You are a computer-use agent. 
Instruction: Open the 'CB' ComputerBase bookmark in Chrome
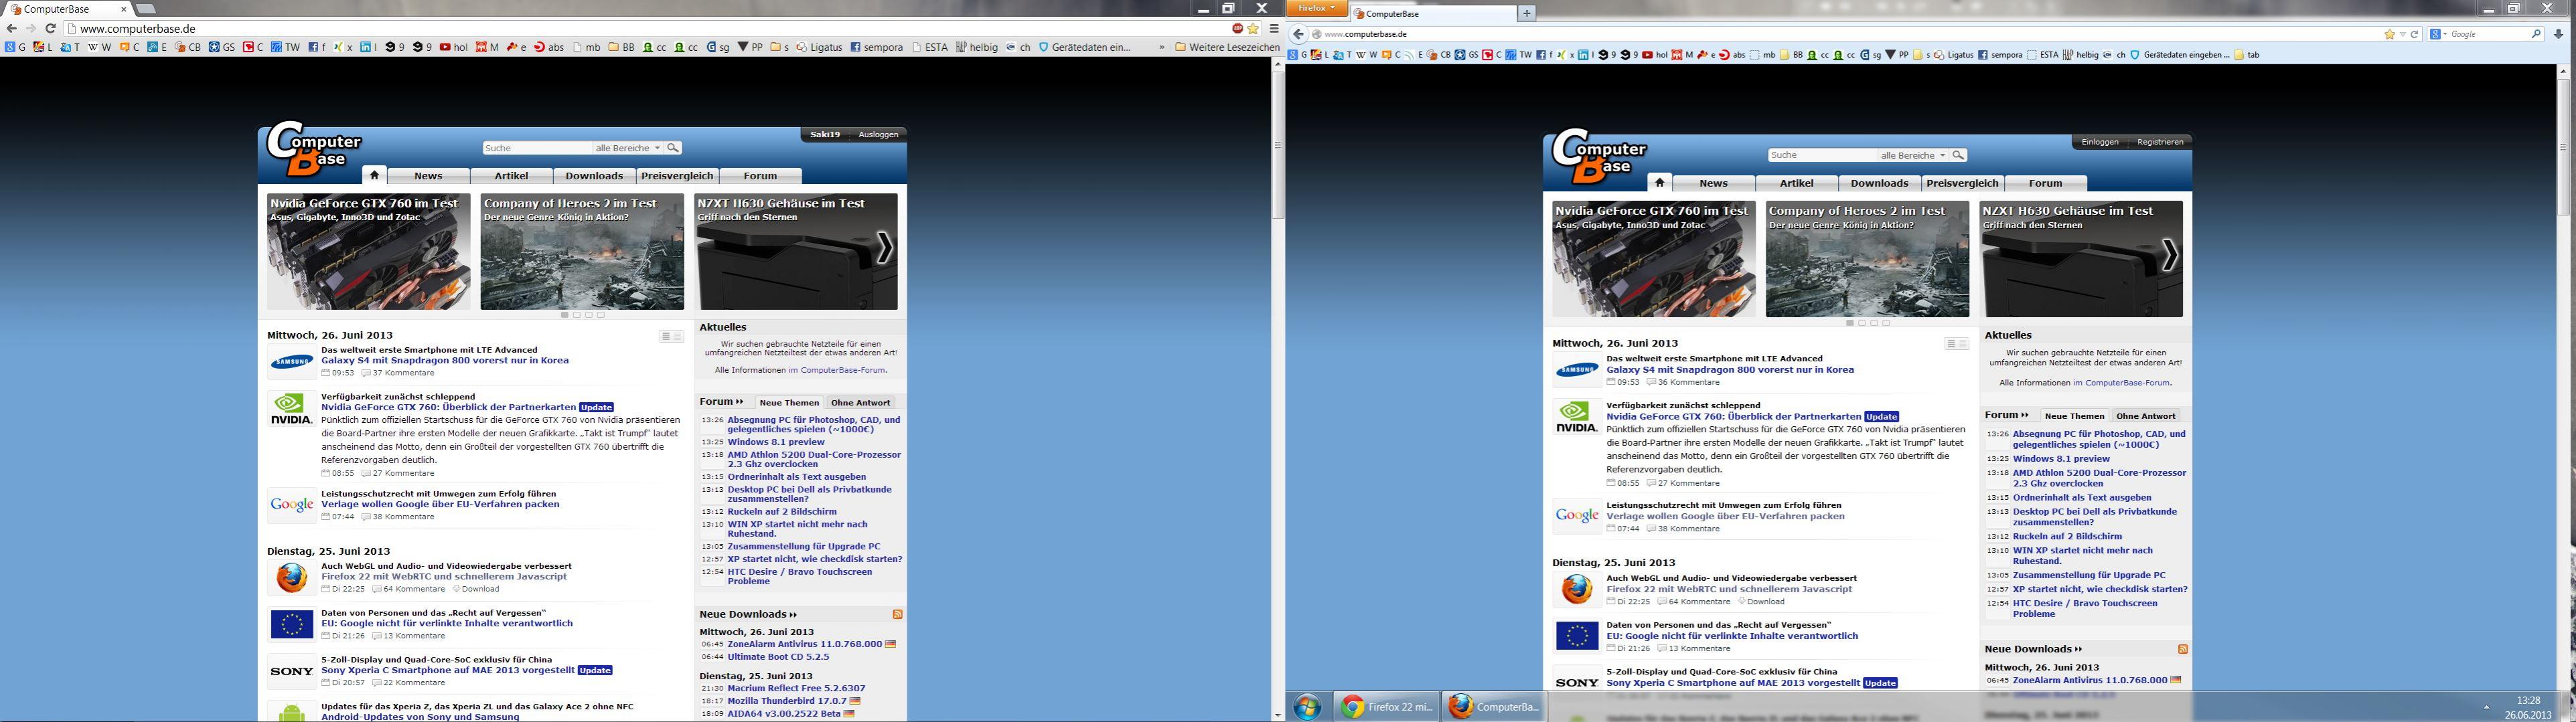tap(188, 47)
